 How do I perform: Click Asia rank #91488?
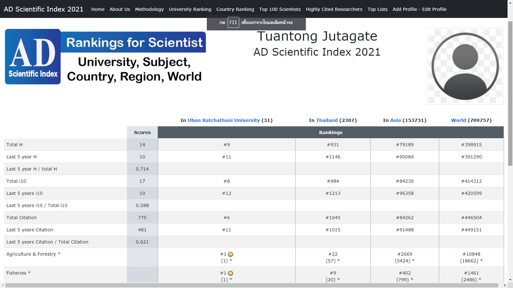coord(405,230)
